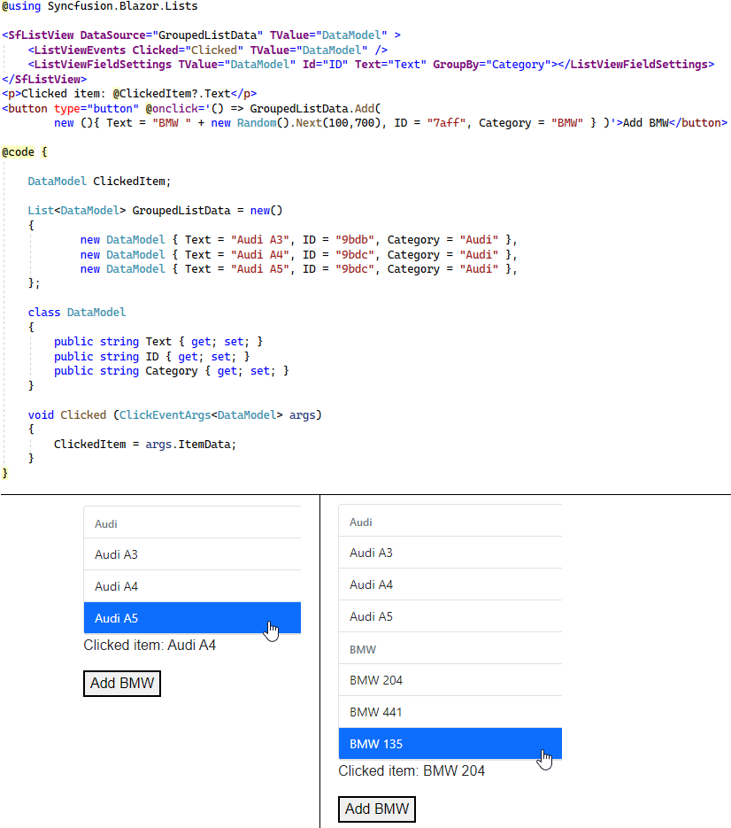Click the @code keyword in the source
Screen dimensions: 731x828
click(18, 152)
